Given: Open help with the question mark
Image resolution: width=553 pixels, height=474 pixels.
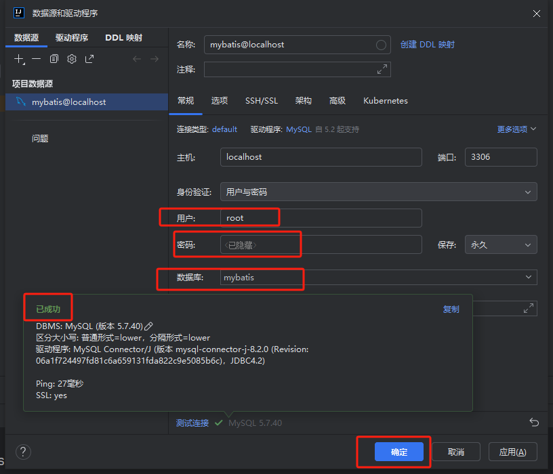Looking at the screenshot, I should [23, 452].
